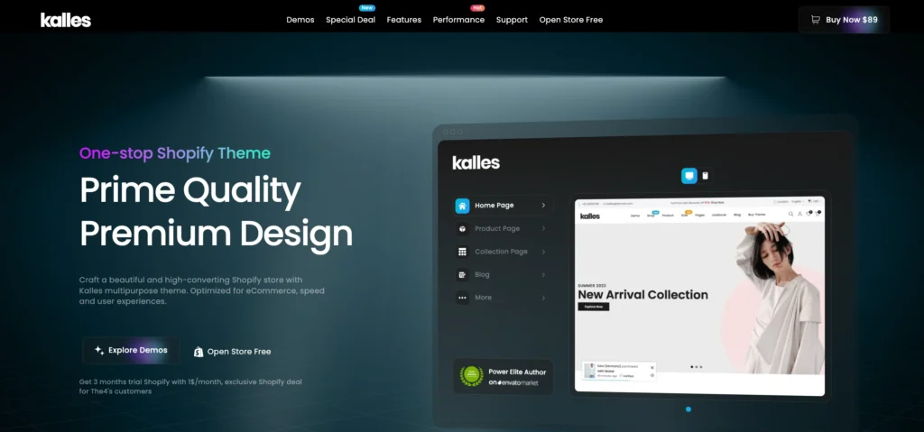924x432 pixels.
Task: Click the shopping cart icon beside Buy Now
Action: pyautogui.click(x=816, y=20)
